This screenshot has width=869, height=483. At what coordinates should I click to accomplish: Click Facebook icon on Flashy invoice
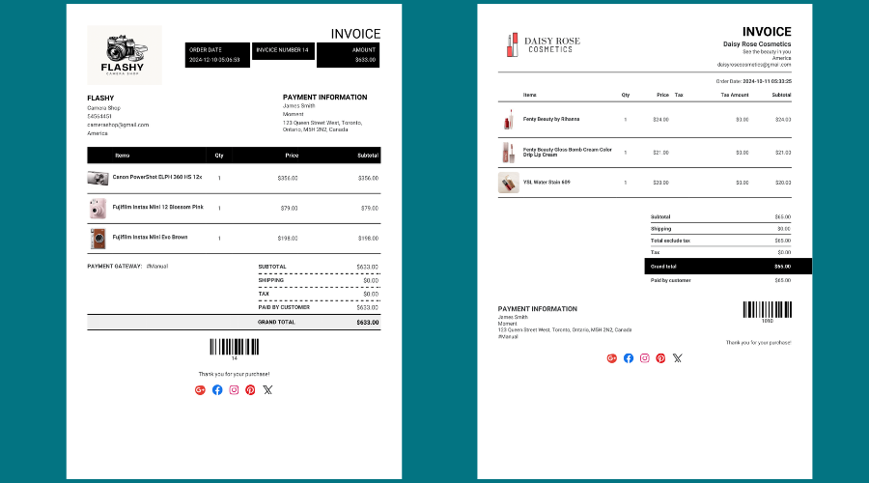[217, 390]
